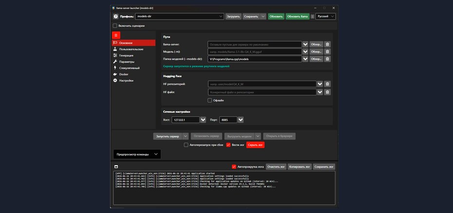Expand the llama-server path history arrow

coord(306,44)
